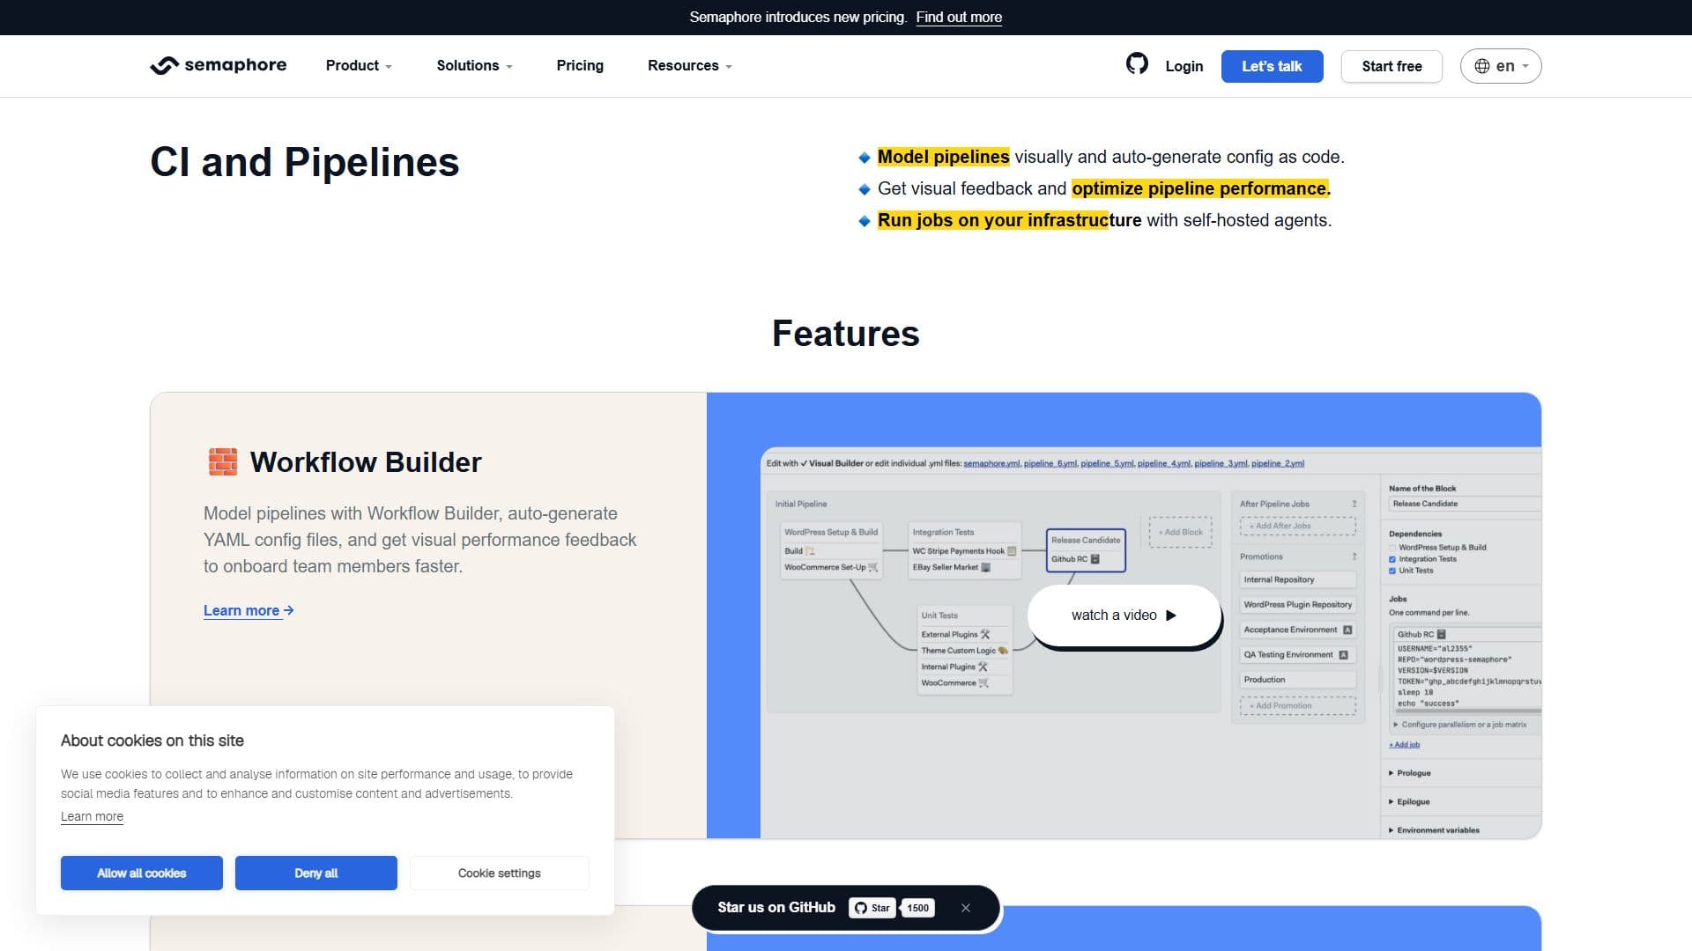
Task: Click the Add Block placeholder
Action: [x=1180, y=532]
